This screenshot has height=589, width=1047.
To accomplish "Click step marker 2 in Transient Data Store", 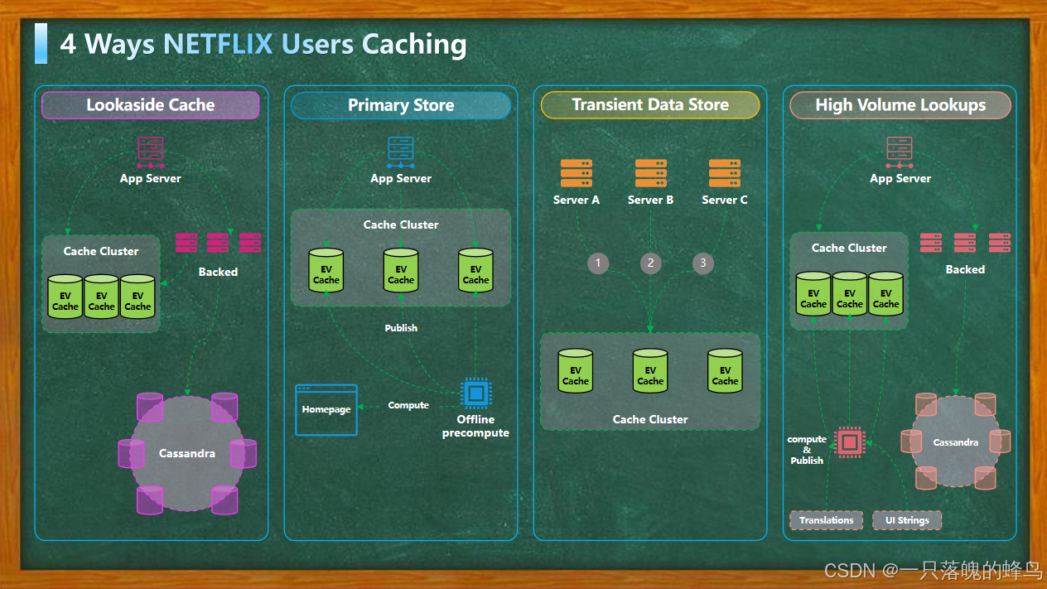I will [650, 263].
